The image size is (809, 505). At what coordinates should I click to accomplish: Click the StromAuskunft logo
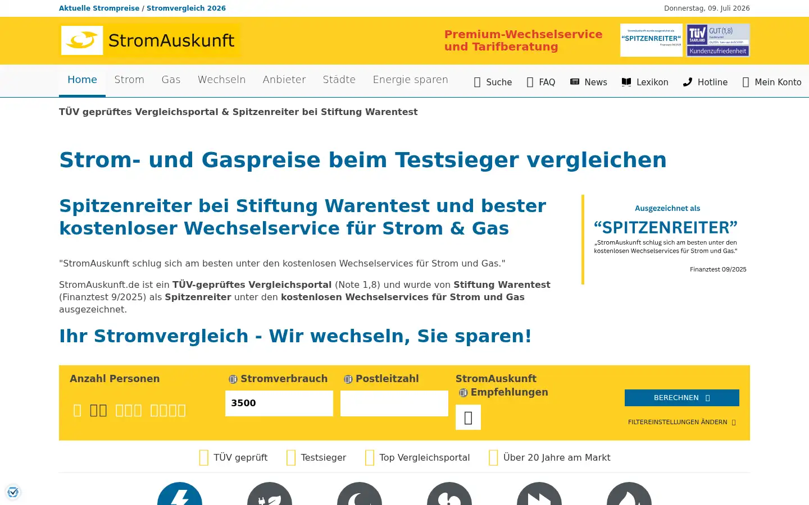click(149, 40)
